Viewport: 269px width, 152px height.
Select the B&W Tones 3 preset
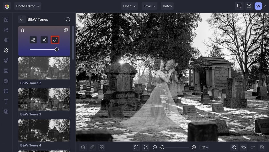pyautogui.click(x=44, y=103)
